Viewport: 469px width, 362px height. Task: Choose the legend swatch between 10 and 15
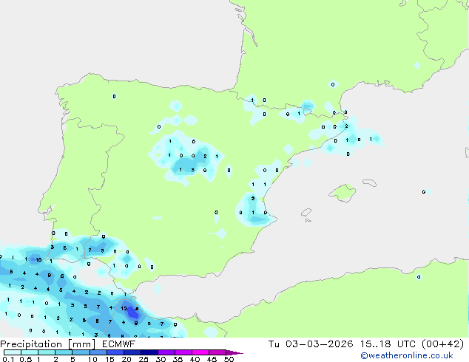[98, 352]
